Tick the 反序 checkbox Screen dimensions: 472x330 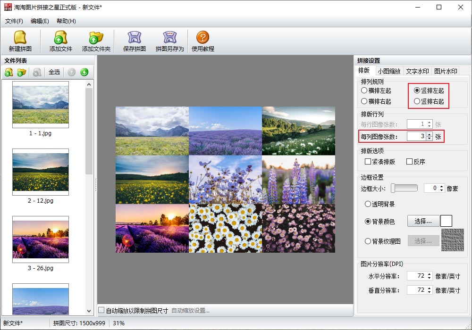pos(409,162)
